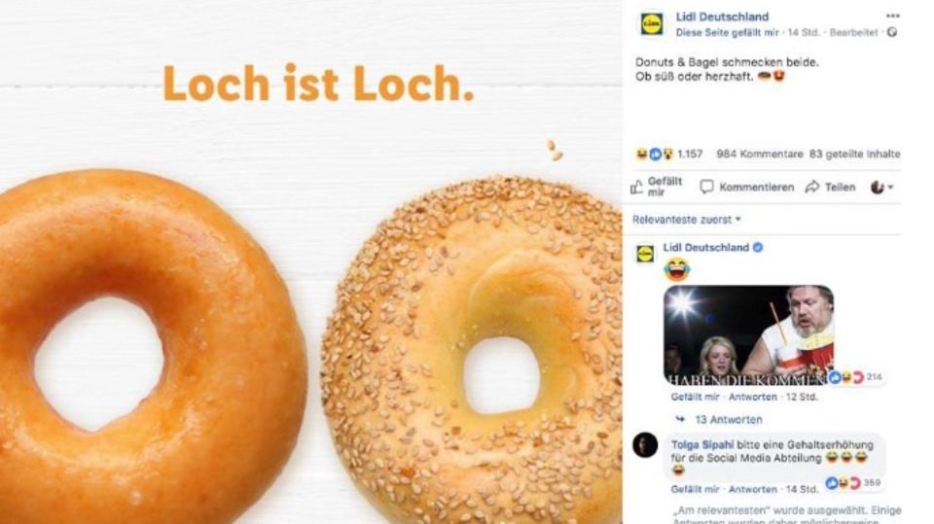Viewport: 934px width, 524px height.
Task: Open the popcorn GIF in the Lidl comment
Action: [x=749, y=335]
